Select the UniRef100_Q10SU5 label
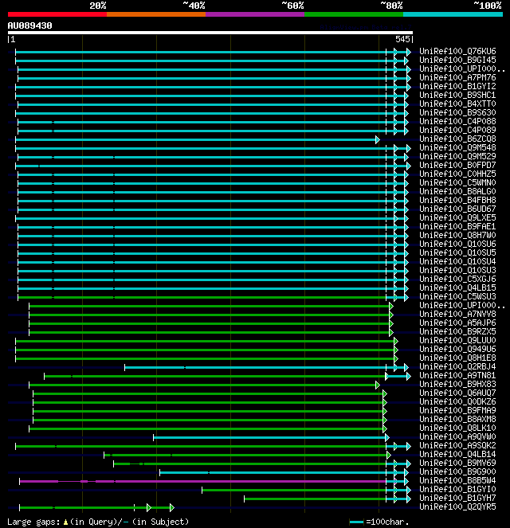The width and height of the screenshot is (510, 528). click(x=457, y=252)
